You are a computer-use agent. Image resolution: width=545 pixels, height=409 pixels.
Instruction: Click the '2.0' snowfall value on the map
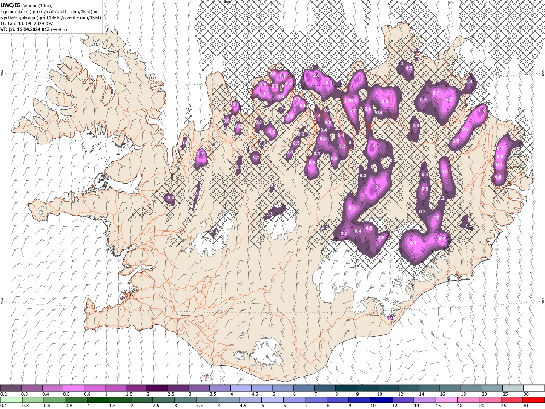point(316,75)
